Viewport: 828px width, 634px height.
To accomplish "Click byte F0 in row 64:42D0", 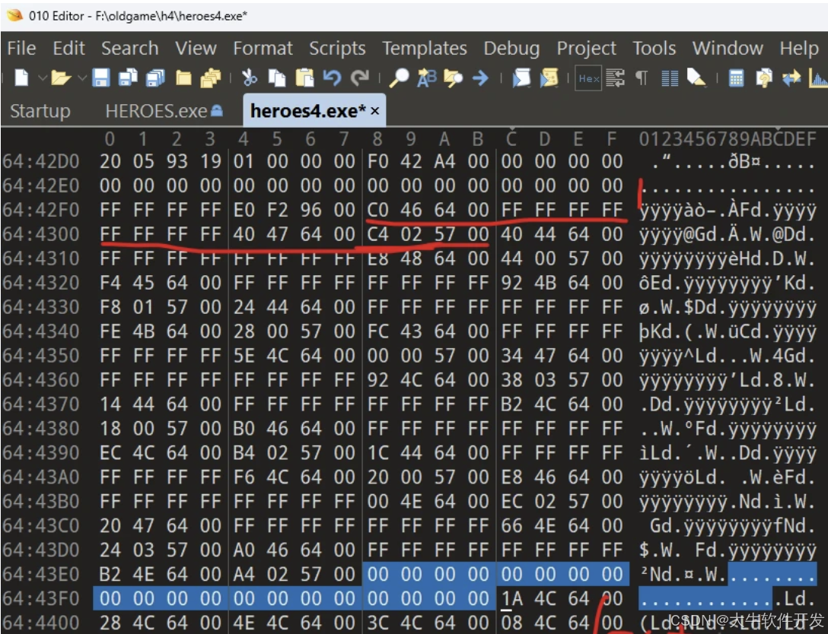I will click(x=377, y=161).
